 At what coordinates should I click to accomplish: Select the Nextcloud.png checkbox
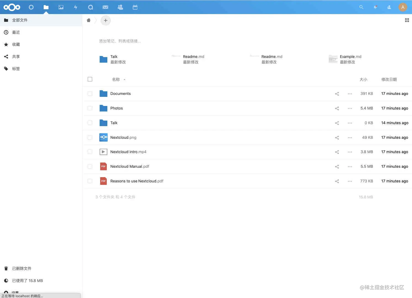pyautogui.click(x=90, y=137)
